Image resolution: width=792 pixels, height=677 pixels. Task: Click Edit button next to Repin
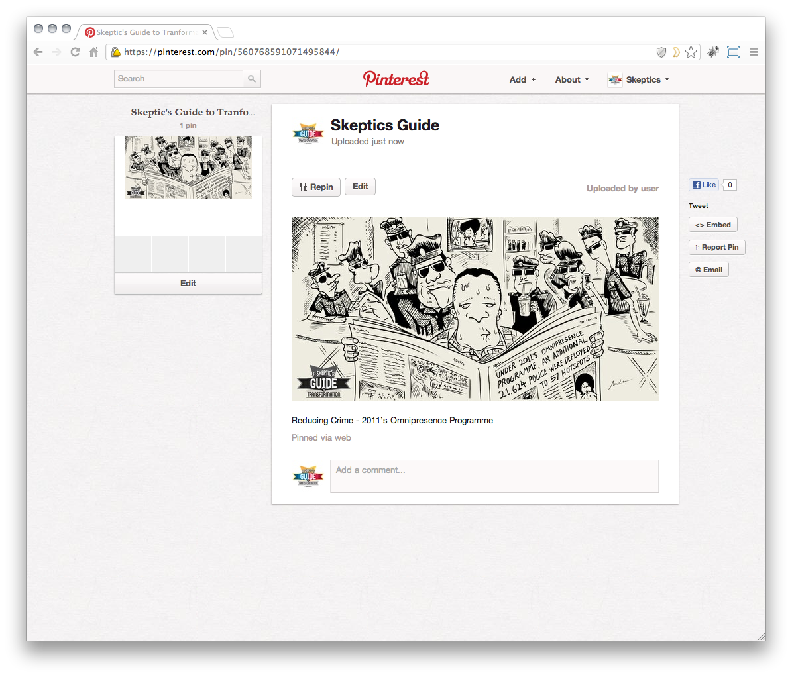coord(360,187)
